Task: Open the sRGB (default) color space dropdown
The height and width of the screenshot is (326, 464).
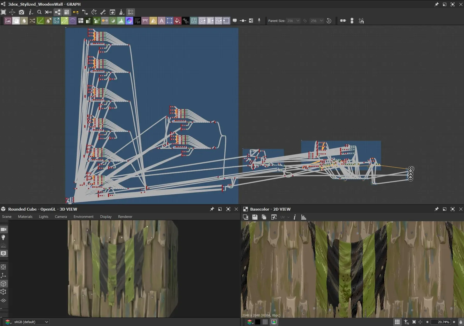Action: pos(31,322)
